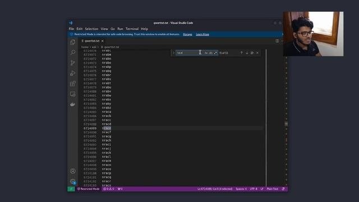Go to previous find match arrow
This screenshot has width=359, height=202.
click(x=241, y=53)
